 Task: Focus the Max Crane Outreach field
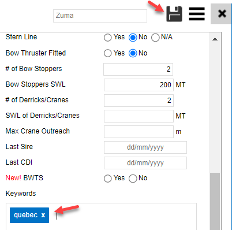(x=139, y=132)
